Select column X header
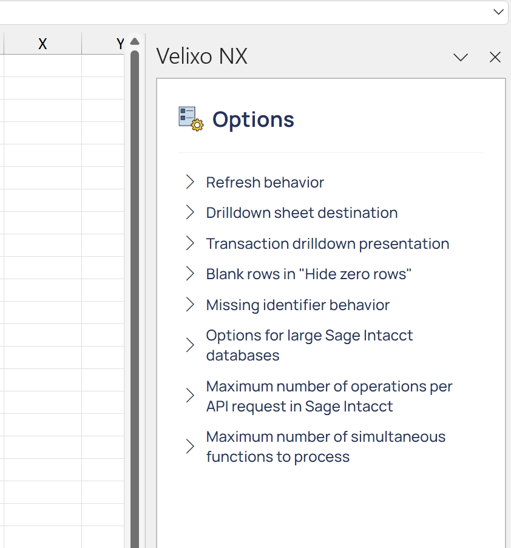The width and height of the screenshot is (511, 548). [x=42, y=44]
